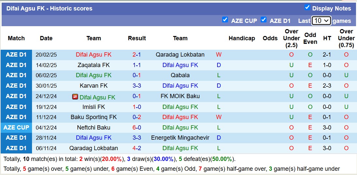Click Baku Sportinq FK team link
Viewport: 357px width, 175px height.
94,117
